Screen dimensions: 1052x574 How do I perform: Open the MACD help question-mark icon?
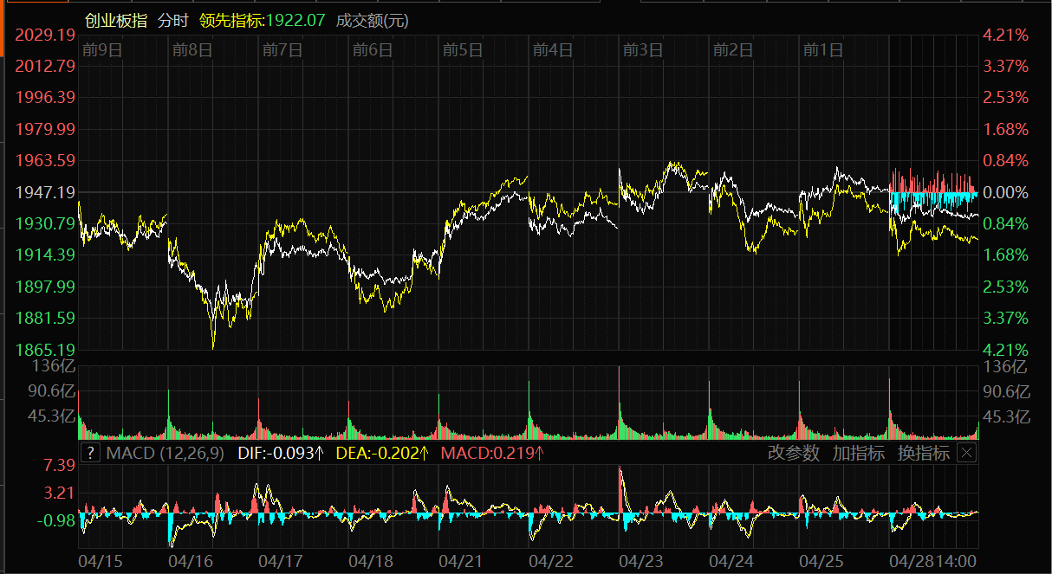pyautogui.click(x=89, y=453)
